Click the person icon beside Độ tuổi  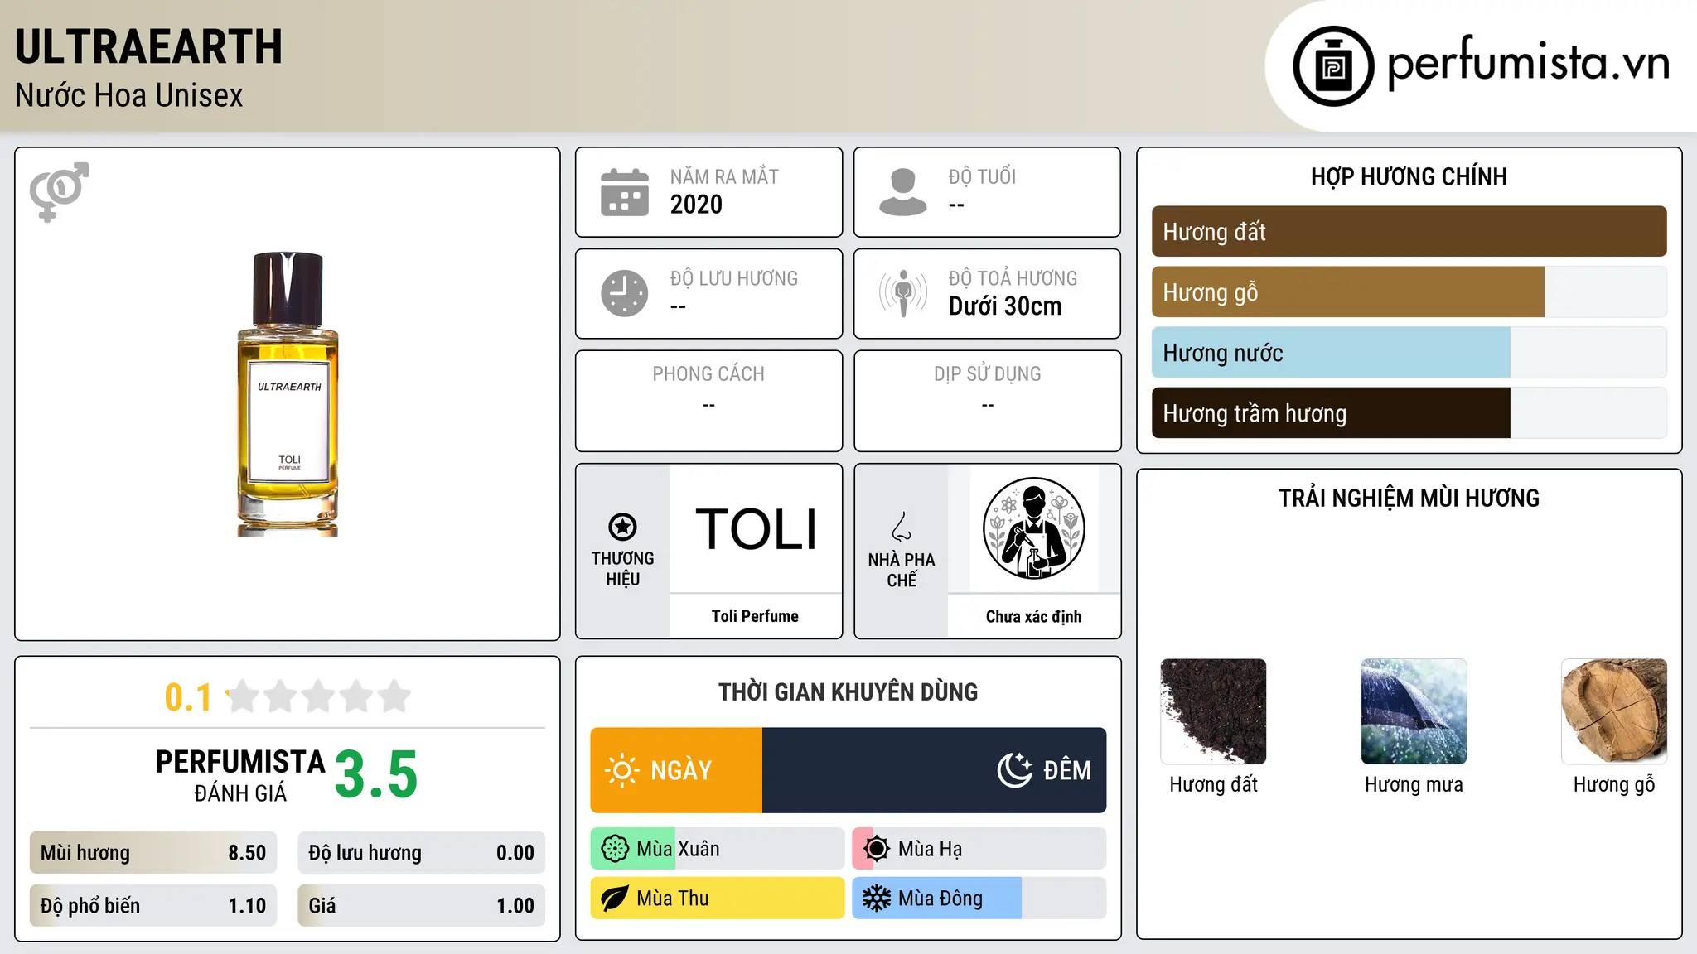pyautogui.click(x=903, y=192)
